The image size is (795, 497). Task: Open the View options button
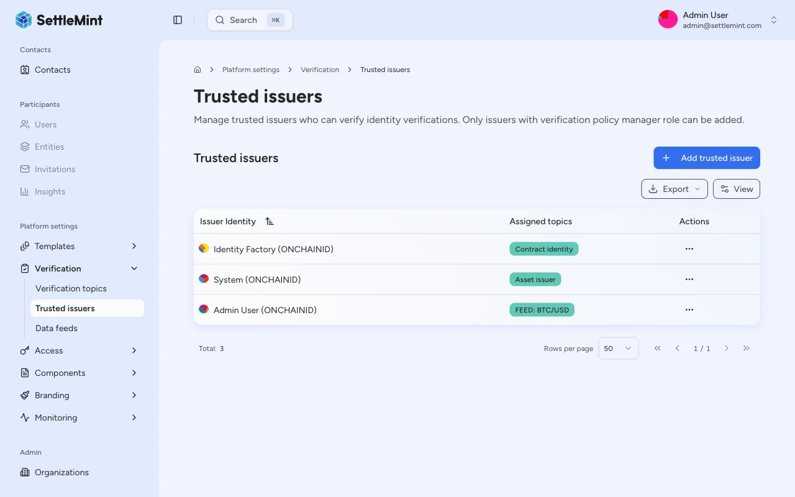point(736,189)
